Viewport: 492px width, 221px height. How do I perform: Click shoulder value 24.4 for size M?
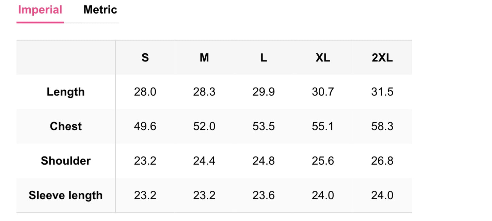(x=204, y=161)
